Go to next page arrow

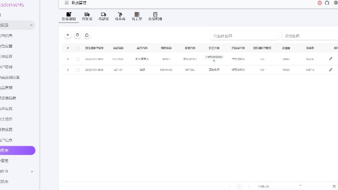tap(248, 186)
